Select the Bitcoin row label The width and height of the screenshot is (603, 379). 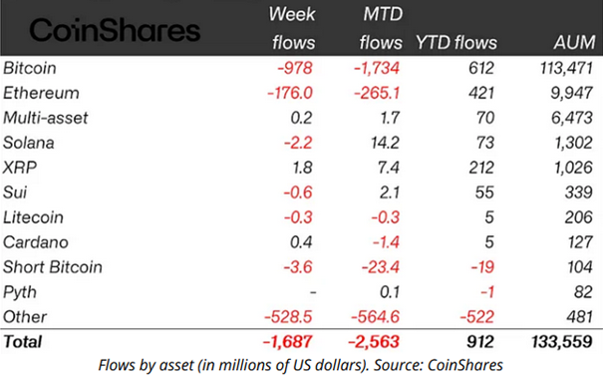click(x=30, y=69)
